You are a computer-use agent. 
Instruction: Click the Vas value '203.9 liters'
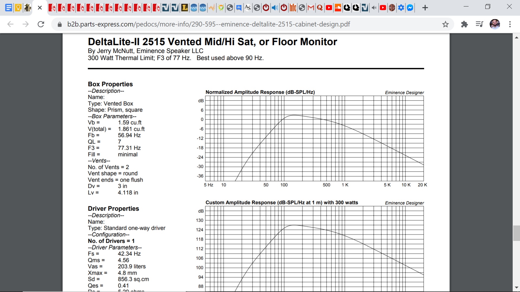[x=132, y=266]
